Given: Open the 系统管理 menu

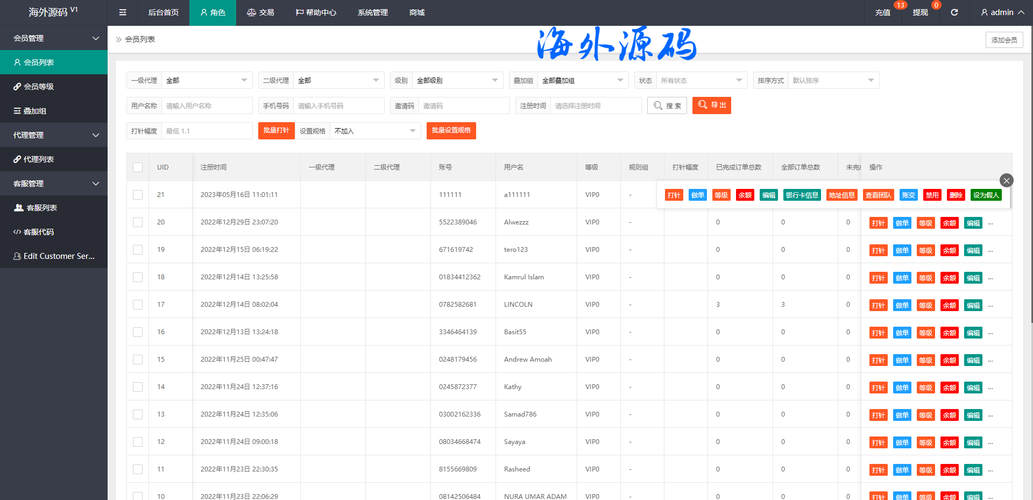Looking at the screenshot, I should coord(372,12).
